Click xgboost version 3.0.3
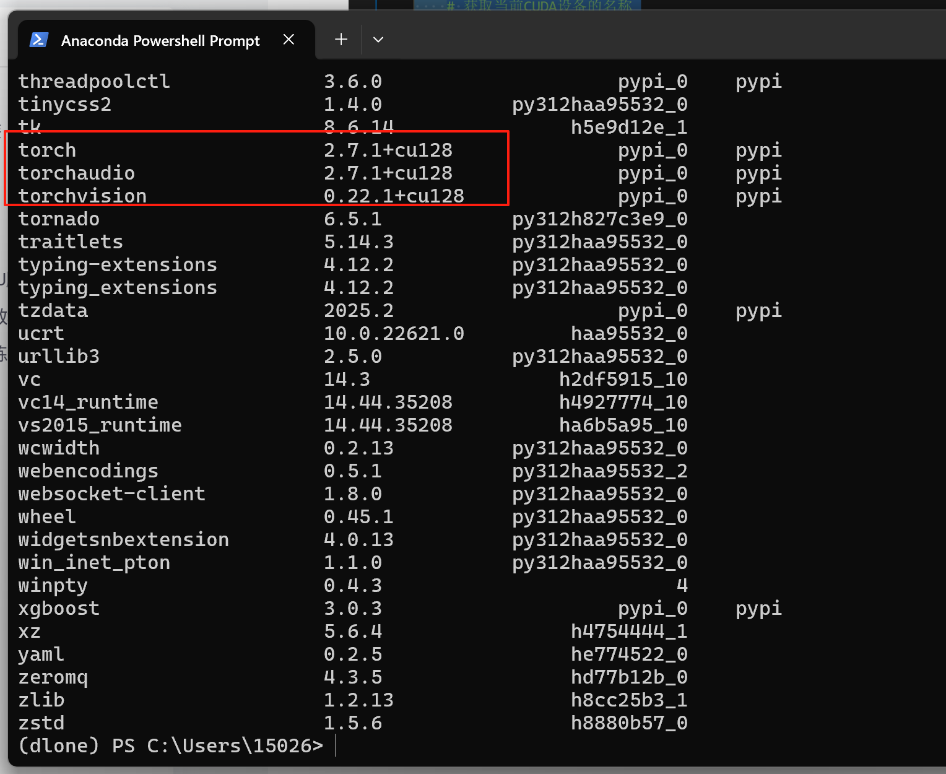The width and height of the screenshot is (946, 774). pos(353,609)
